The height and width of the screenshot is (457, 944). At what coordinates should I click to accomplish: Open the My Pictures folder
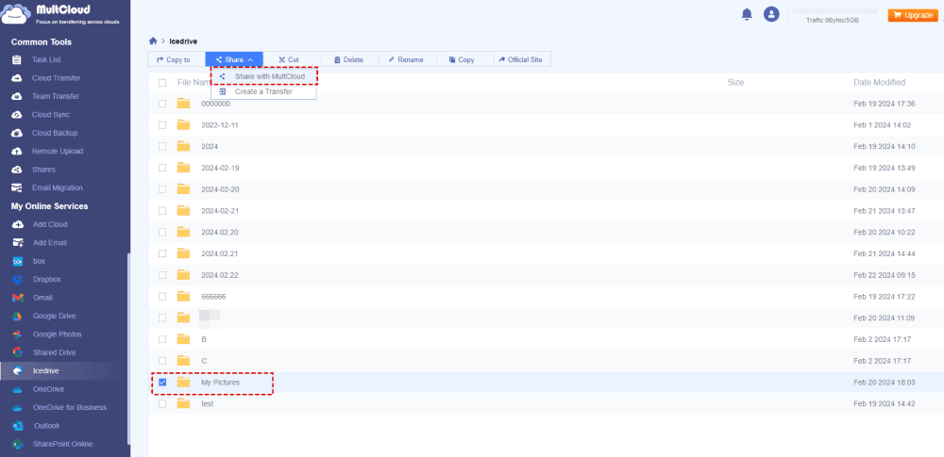tap(220, 383)
